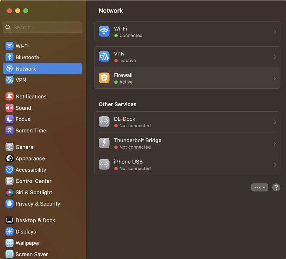Image resolution: width=286 pixels, height=259 pixels.
Task: Select Wallpaper label in the sidebar
Action: click(x=28, y=243)
